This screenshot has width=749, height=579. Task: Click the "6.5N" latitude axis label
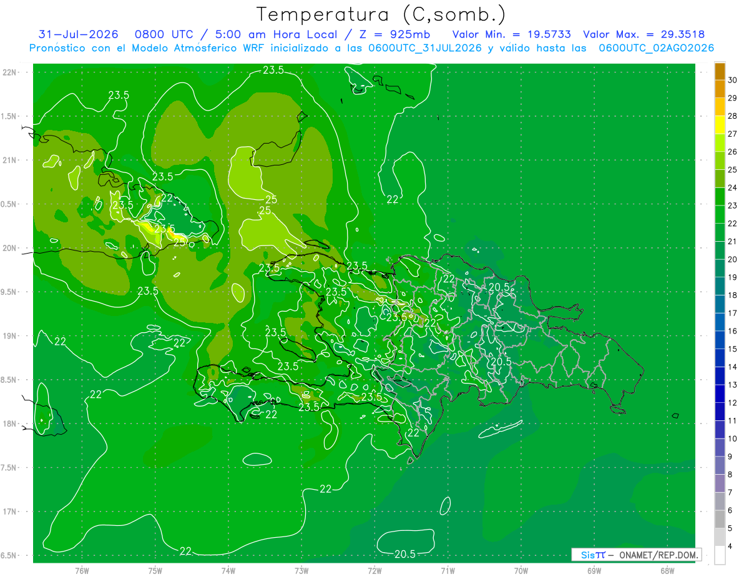click(9, 555)
